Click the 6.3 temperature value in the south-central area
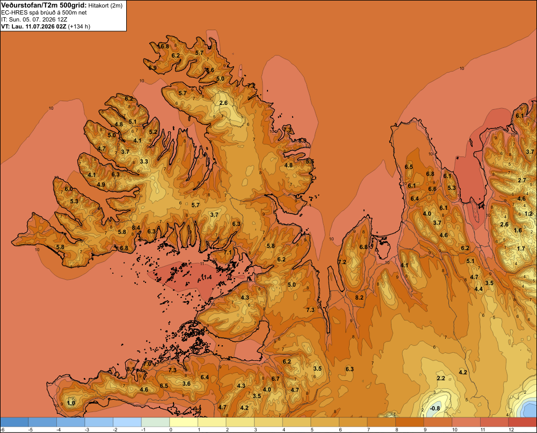The width and height of the screenshot is (537, 433). point(350,369)
